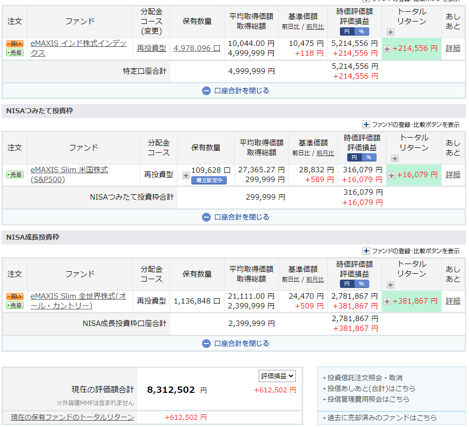The height and width of the screenshot is (427, 469).
Task: Click 5,214,556 円 in the 特定口座合計 row
Action: click(355, 66)
